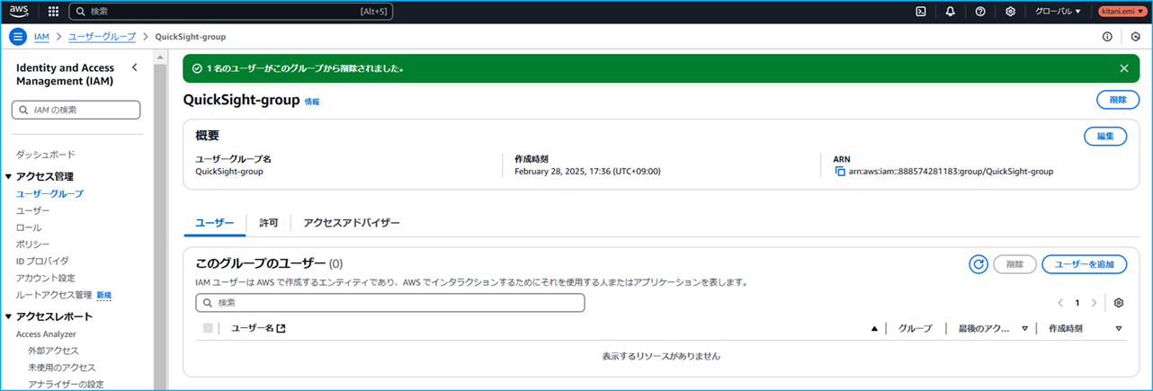Select all users checkbox in table header
Screen dimensions: 1153x391
[208, 329]
